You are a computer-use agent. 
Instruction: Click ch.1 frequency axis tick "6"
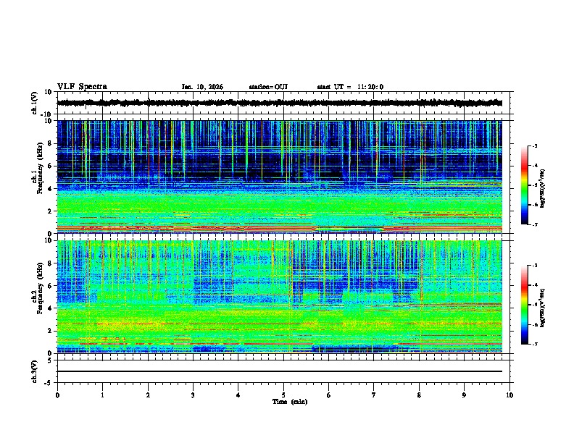tap(50, 166)
